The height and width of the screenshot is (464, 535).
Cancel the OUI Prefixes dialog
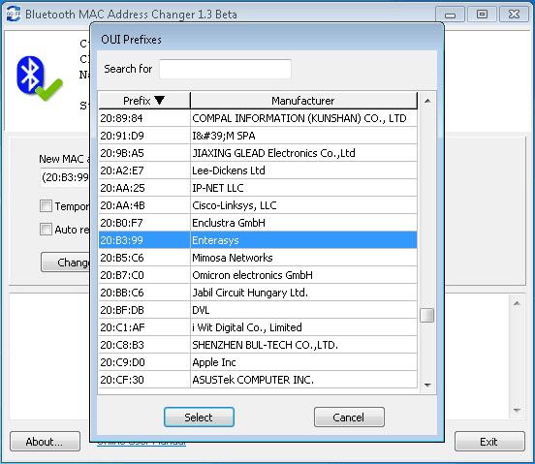tap(349, 417)
